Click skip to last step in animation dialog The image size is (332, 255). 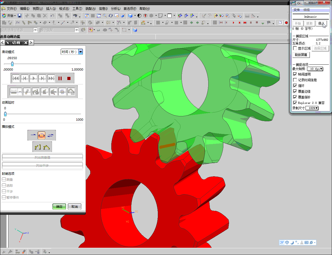coord(51,78)
